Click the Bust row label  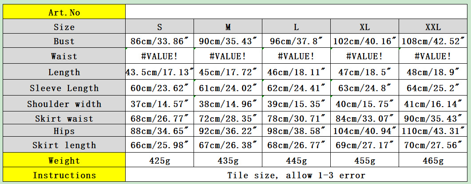(64, 42)
